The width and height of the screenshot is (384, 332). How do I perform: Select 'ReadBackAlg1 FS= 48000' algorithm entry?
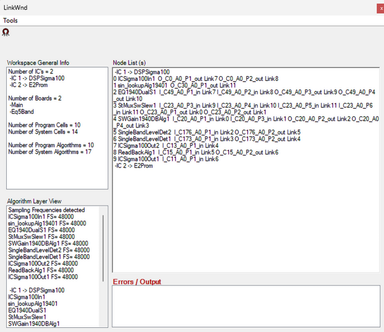pos(43,270)
